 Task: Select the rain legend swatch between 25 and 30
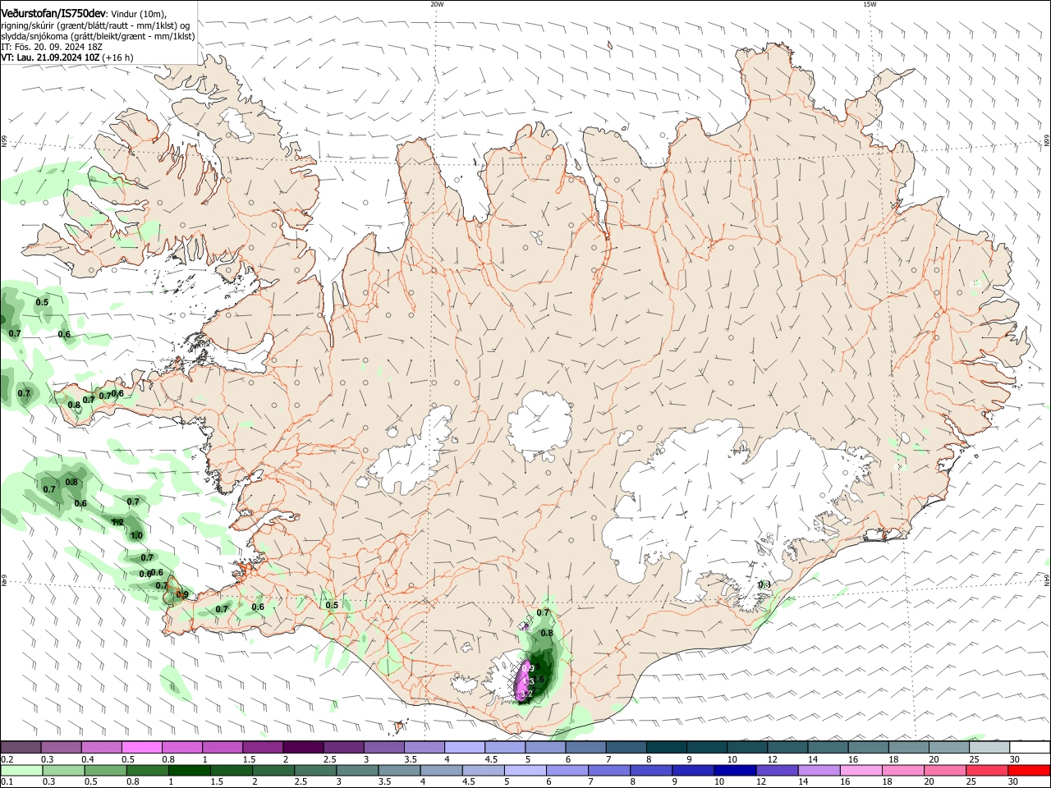989,770
